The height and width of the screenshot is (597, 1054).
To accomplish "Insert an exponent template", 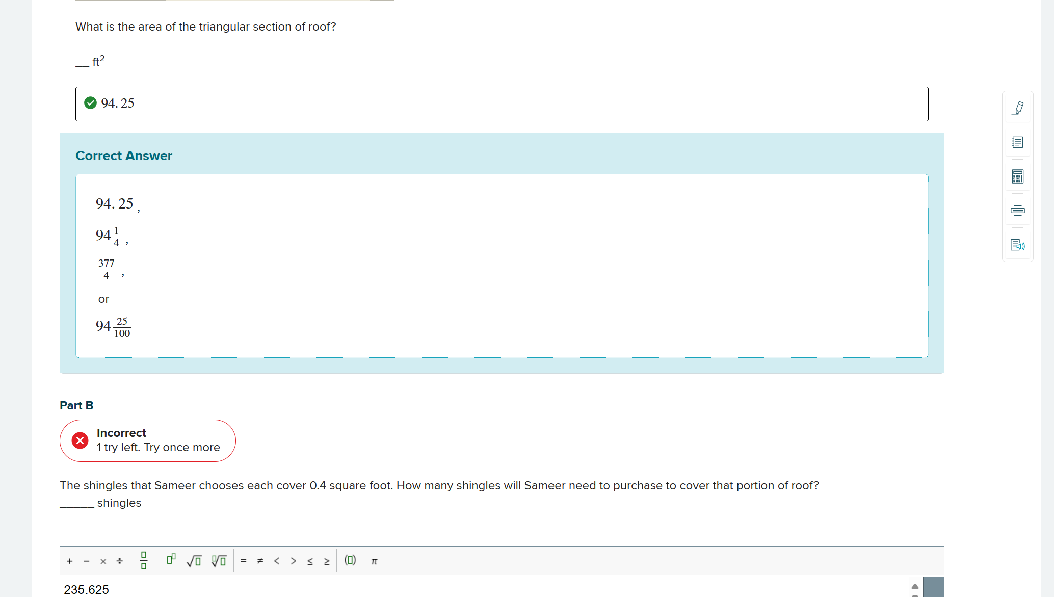I will (171, 560).
